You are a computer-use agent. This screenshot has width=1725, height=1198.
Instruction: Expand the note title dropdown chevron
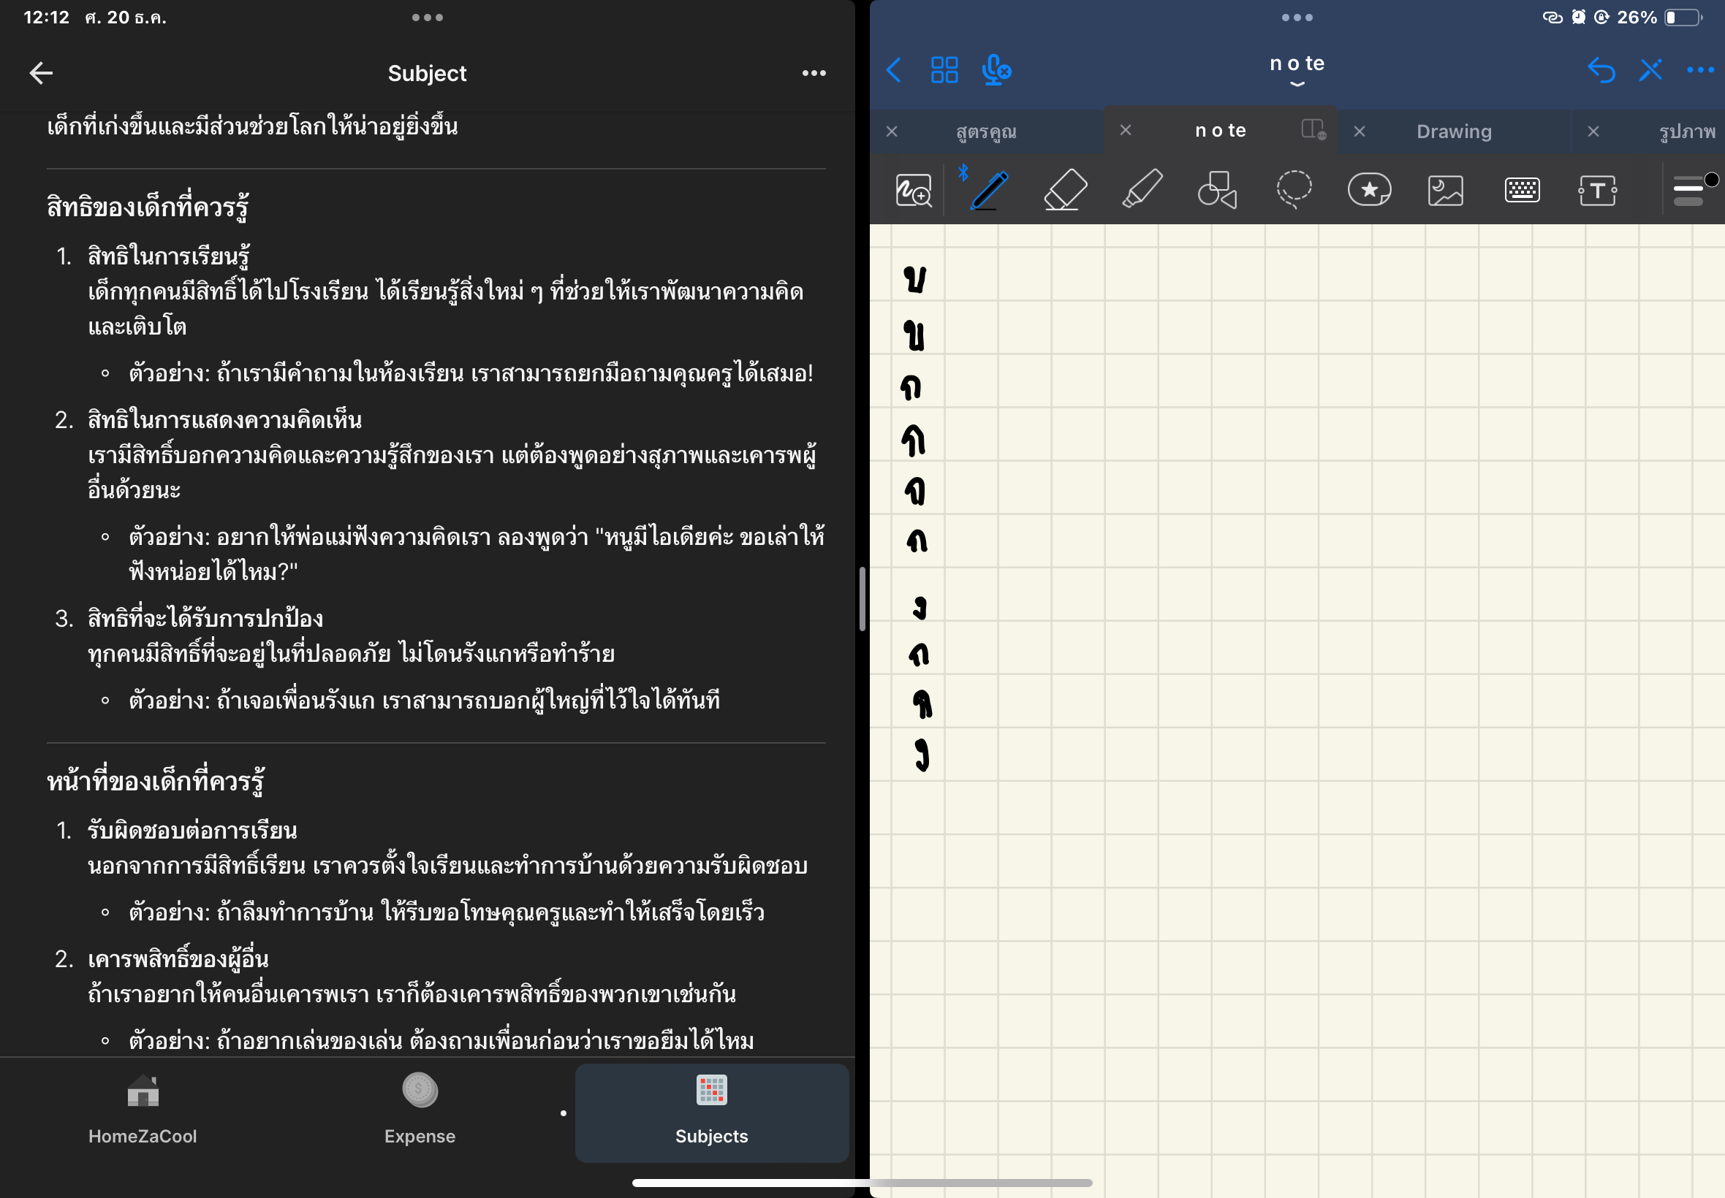1297,84
